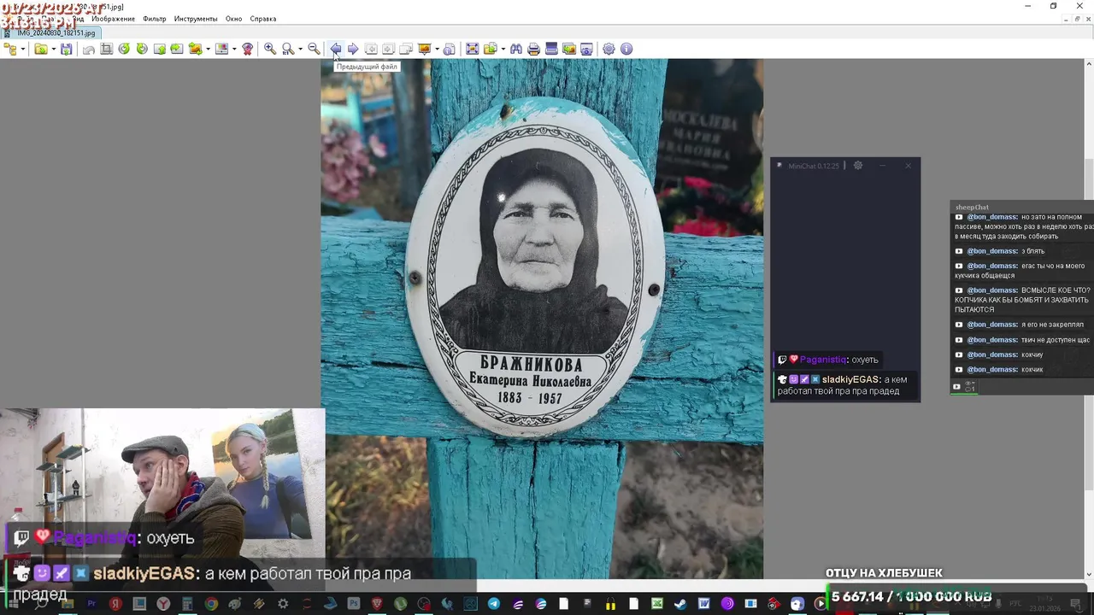Expand zoom options dropdown arrow
The width and height of the screenshot is (1094, 615).
300,49
